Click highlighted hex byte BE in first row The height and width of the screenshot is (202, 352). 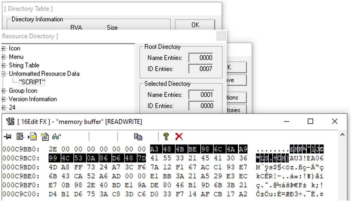pos(192,149)
